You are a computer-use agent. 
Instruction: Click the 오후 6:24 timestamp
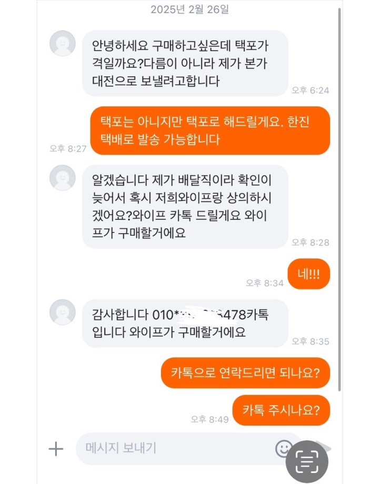coord(310,90)
